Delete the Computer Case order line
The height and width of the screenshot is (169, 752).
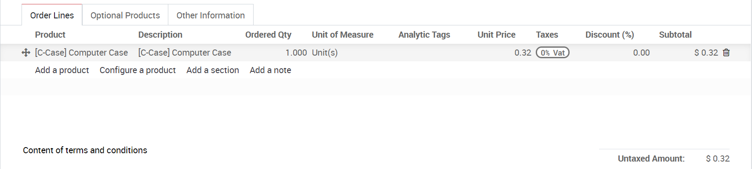tap(726, 53)
